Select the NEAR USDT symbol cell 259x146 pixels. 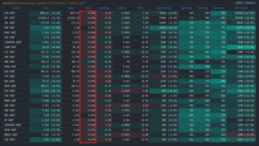pyautogui.click(x=17, y=130)
